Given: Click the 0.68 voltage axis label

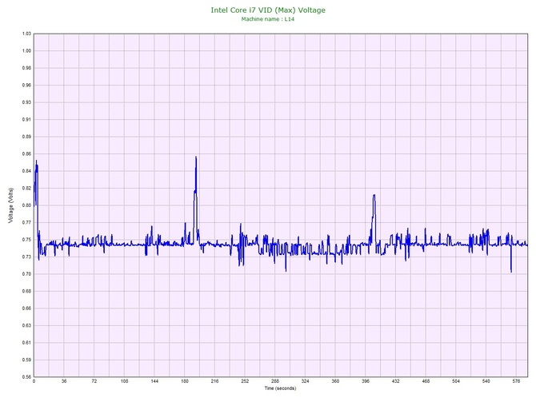Looking at the screenshot, I should click(26, 291).
